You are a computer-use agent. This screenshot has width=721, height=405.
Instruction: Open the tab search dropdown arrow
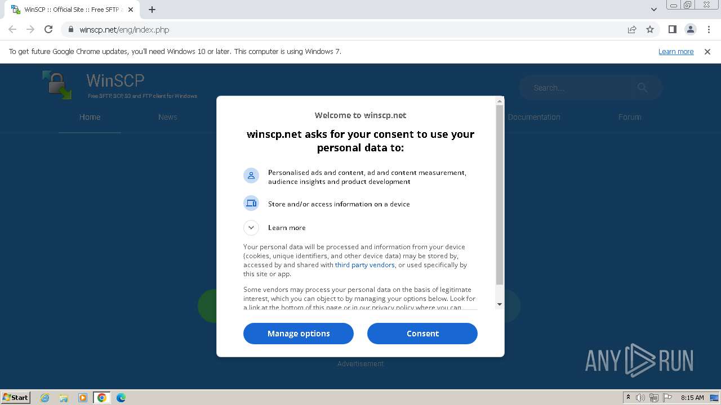click(654, 10)
